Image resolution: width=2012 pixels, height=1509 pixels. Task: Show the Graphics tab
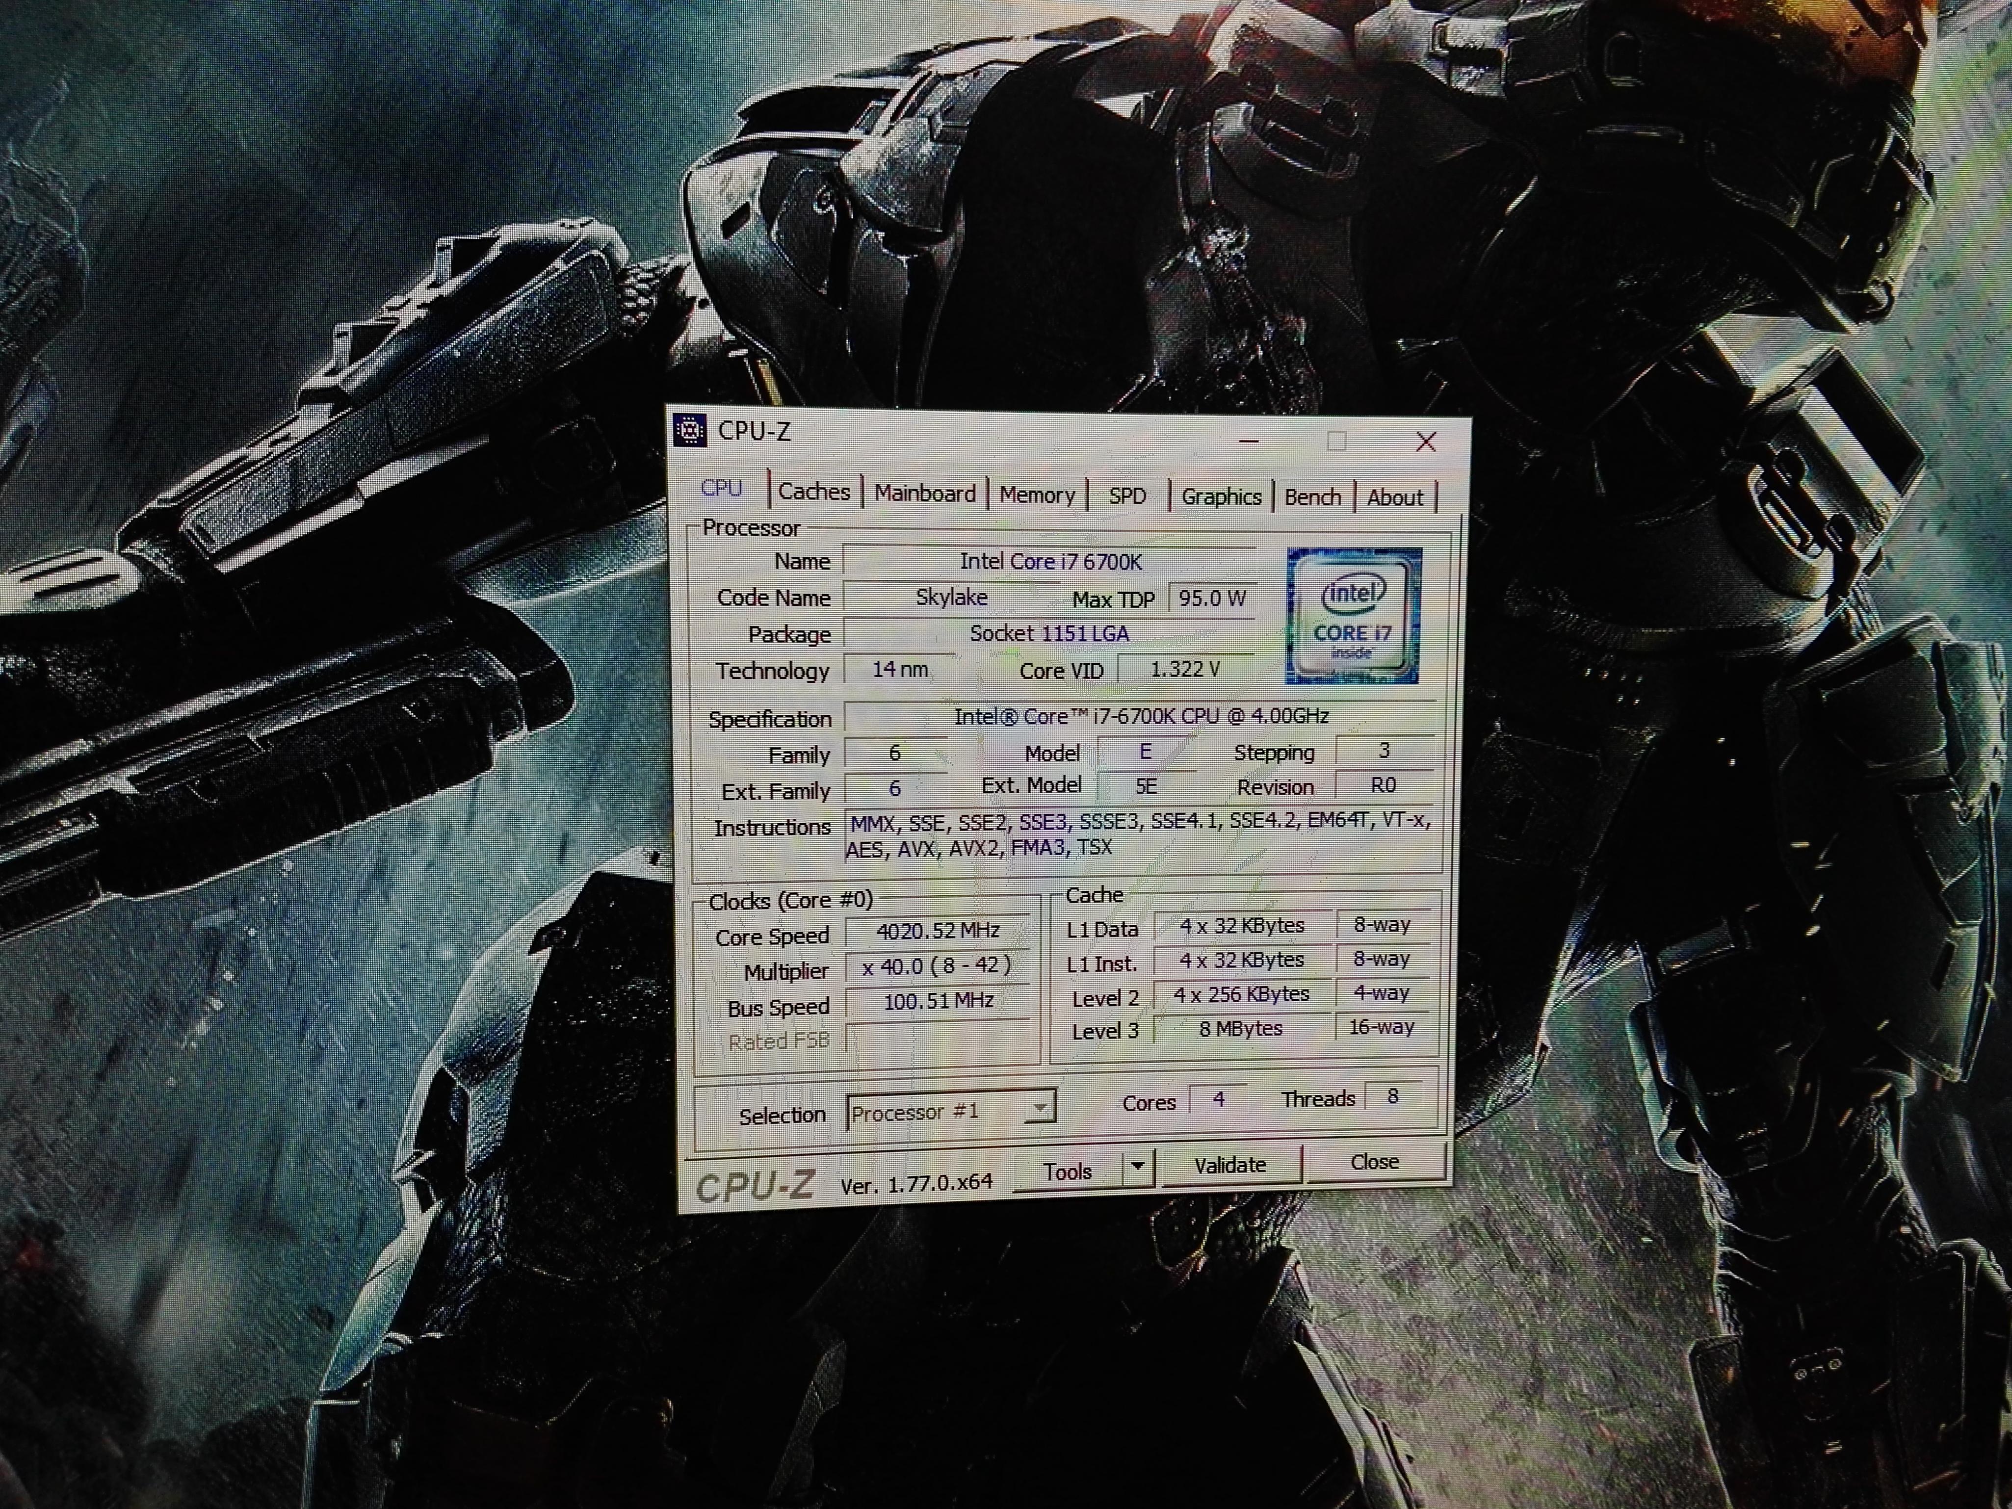click(1221, 497)
